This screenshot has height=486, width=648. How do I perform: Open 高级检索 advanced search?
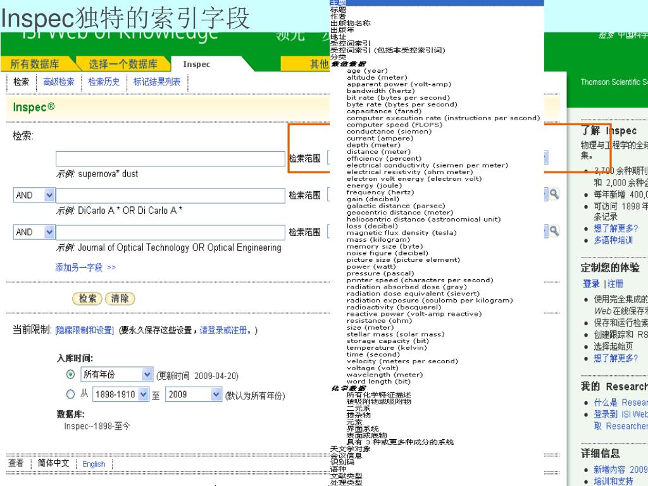pyautogui.click(x=59, y=82)
